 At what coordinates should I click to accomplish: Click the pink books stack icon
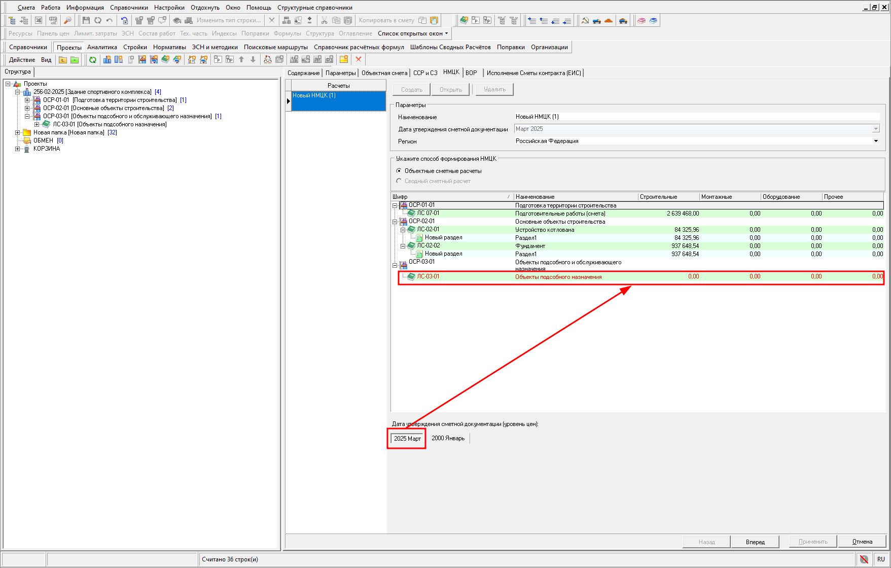click(x=641, y=20)
